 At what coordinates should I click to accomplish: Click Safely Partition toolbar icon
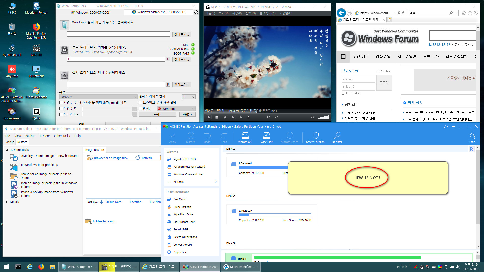click(315, 138)
